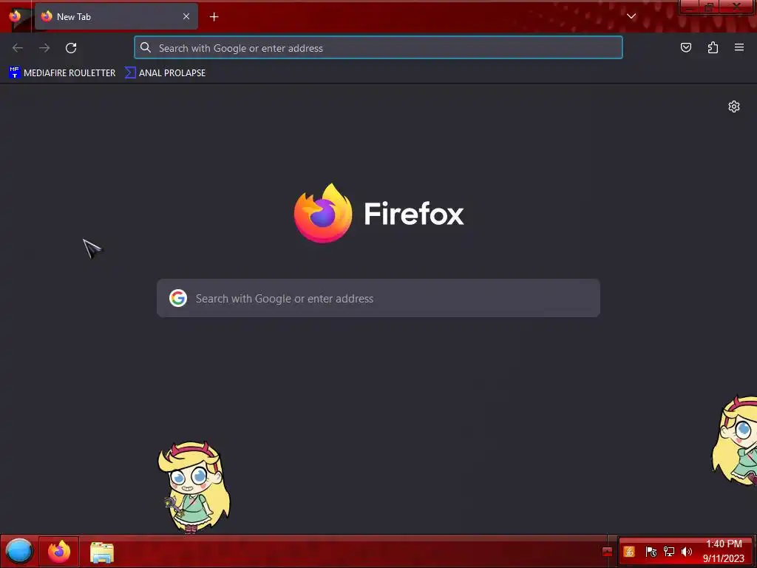
Task: Open the volume speaker tray icon
Action: 686,552
